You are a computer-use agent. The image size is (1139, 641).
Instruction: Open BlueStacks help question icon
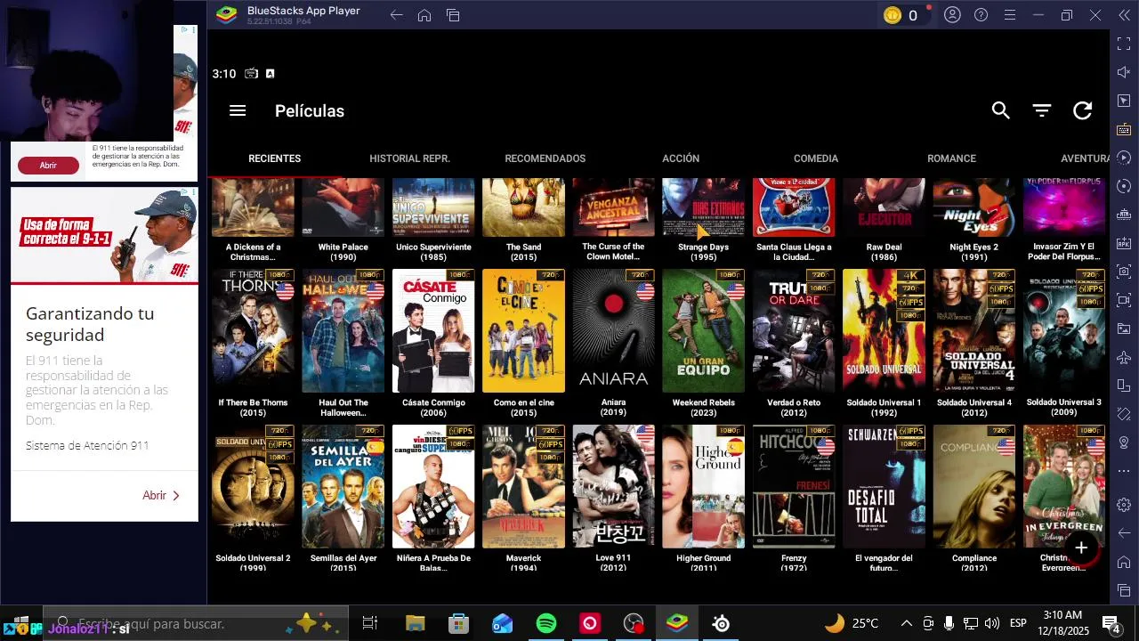pos(981,15)
